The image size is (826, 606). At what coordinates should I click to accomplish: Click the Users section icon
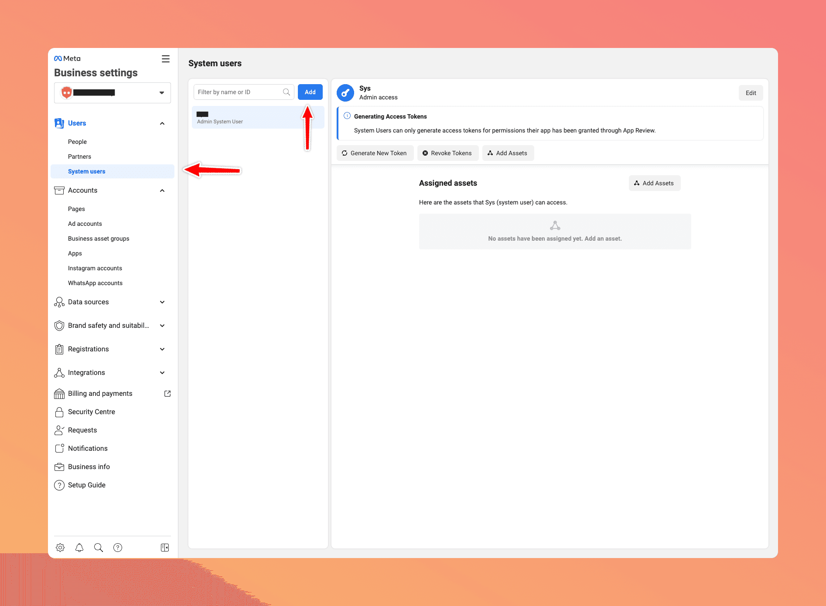(x=59, y=123)
